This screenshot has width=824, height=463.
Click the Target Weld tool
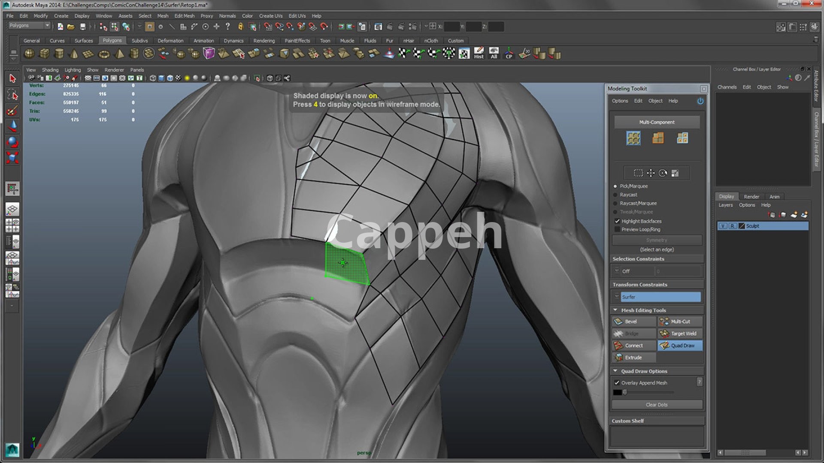[680, 334]
